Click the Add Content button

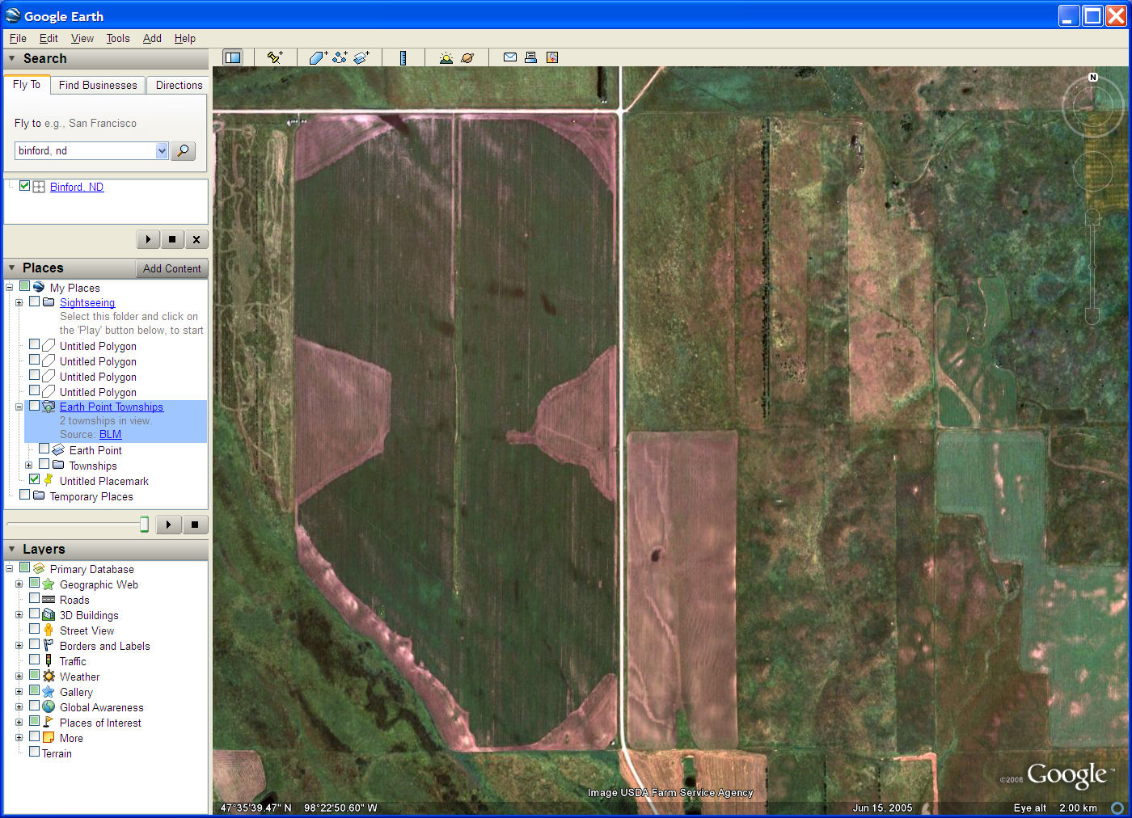[171, 268]
